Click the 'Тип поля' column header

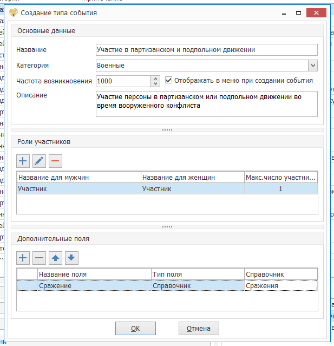coord(197,274)
